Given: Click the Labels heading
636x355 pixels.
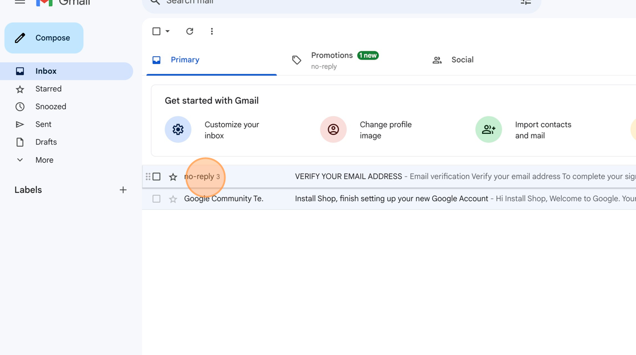Looking at the screenshot, I should [28, 189].
